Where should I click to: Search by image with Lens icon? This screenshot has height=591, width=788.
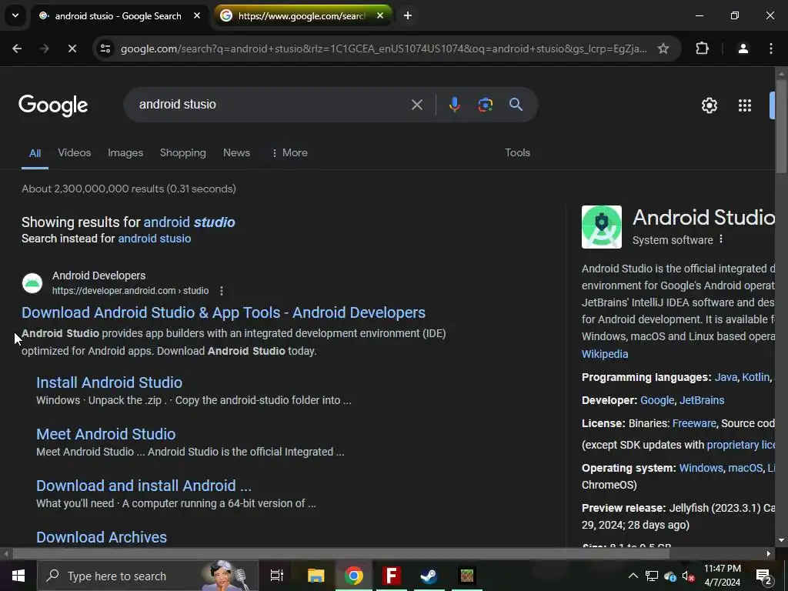point(485,105)
